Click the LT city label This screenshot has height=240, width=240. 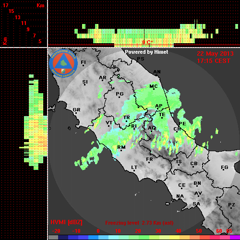click(134, 168)
